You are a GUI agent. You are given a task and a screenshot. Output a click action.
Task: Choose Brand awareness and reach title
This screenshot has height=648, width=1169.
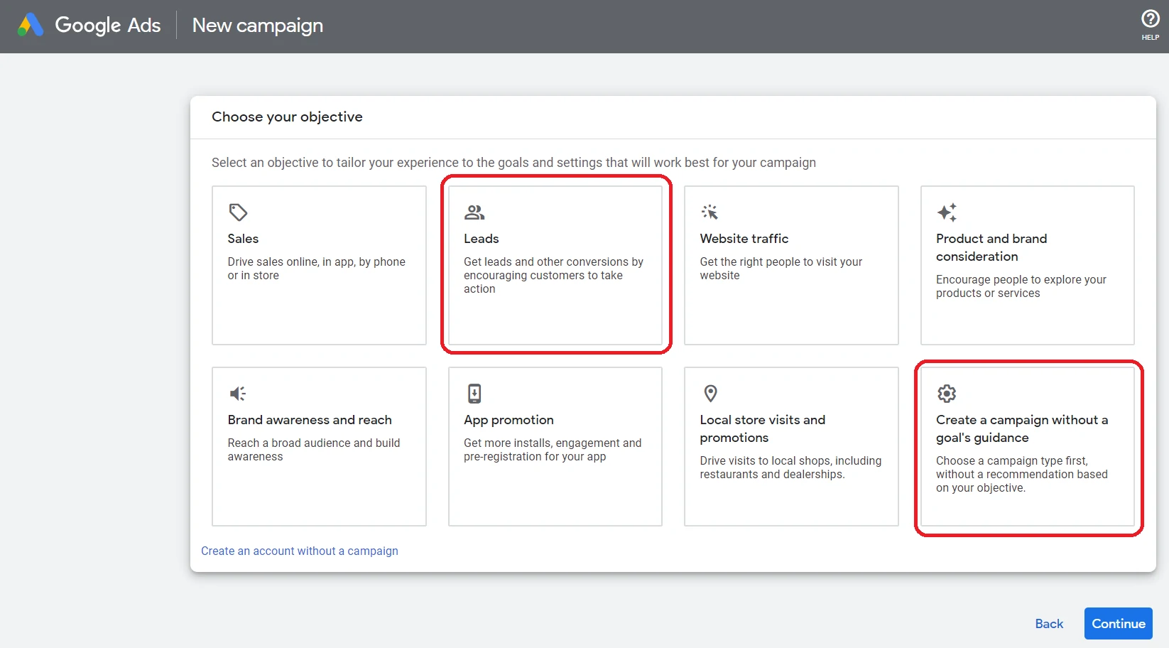click(x=310, y=420)
